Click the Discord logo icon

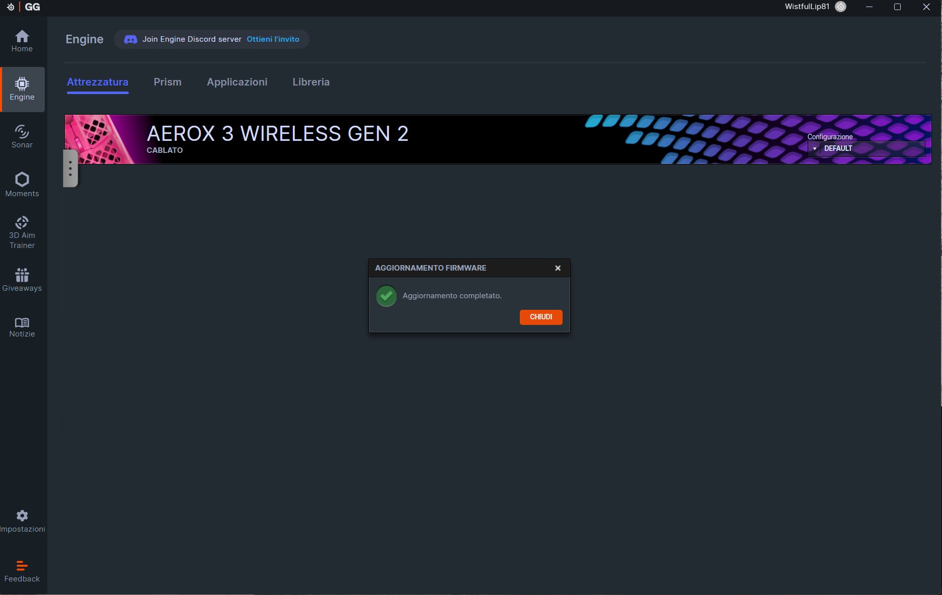pyautogui.click(x=130, y=39)
